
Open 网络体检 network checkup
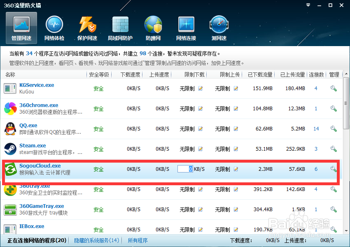point(54,28)
